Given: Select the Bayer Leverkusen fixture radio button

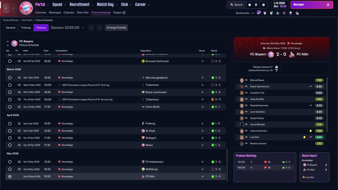Looking at the screenshot, I should (10, 92).
